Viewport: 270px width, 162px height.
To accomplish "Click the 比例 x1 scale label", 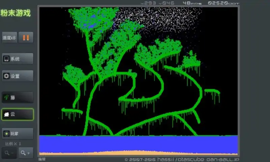I will [13, 144].
